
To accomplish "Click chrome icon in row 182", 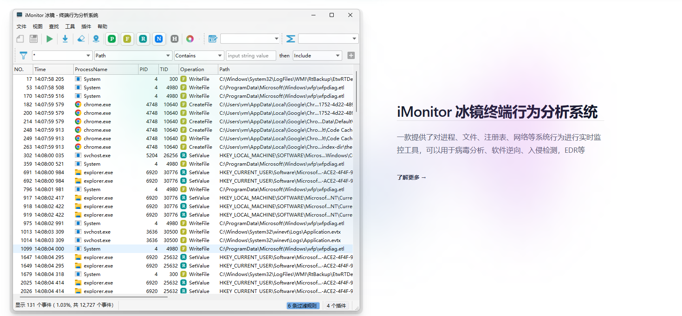I will (x=78, y=104).
